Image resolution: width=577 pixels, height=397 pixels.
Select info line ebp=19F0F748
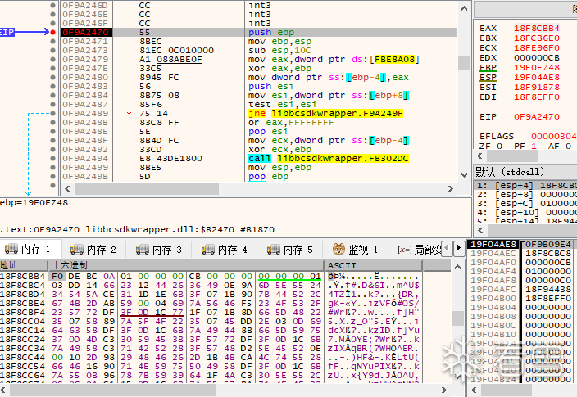pyautogui.click(x=34, y=203)
